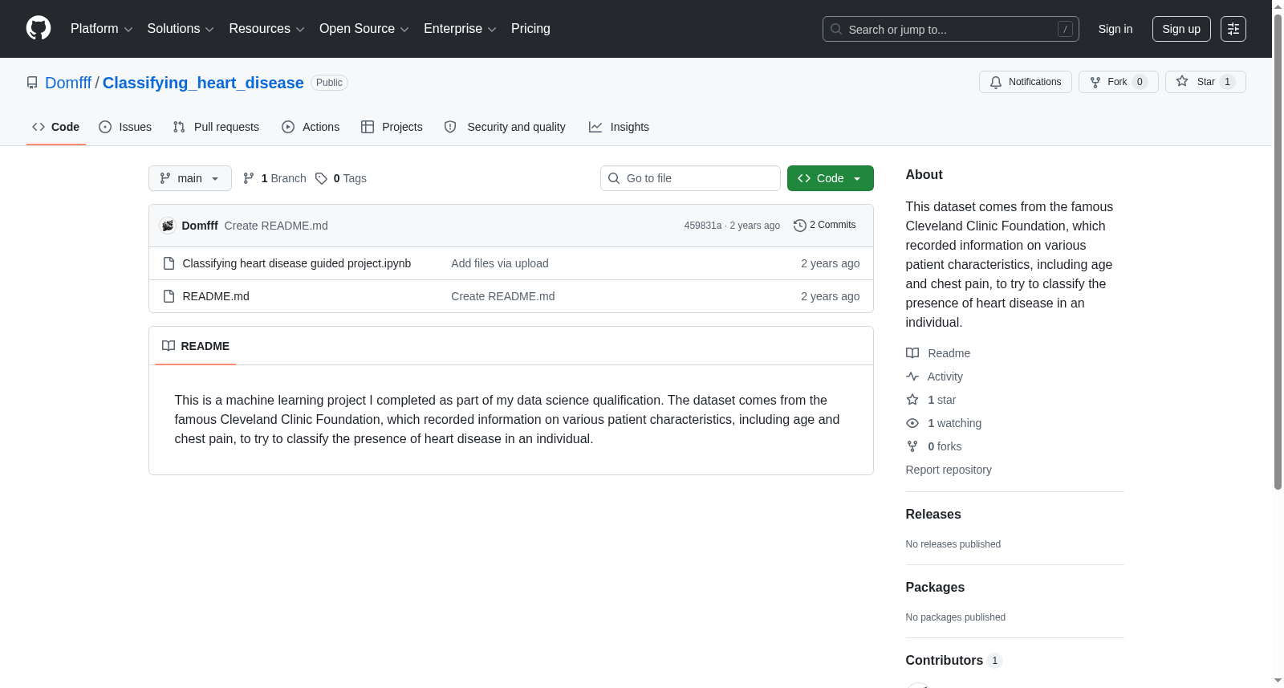Click the eye icon beside 1 watching
This screenshot has height=688, width=1284.
[912, 423]
